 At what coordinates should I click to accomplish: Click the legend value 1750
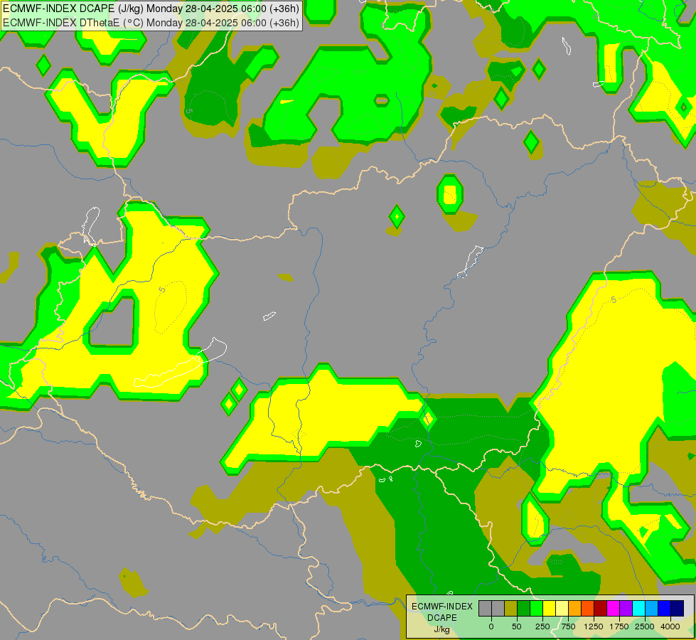[619, 626]
